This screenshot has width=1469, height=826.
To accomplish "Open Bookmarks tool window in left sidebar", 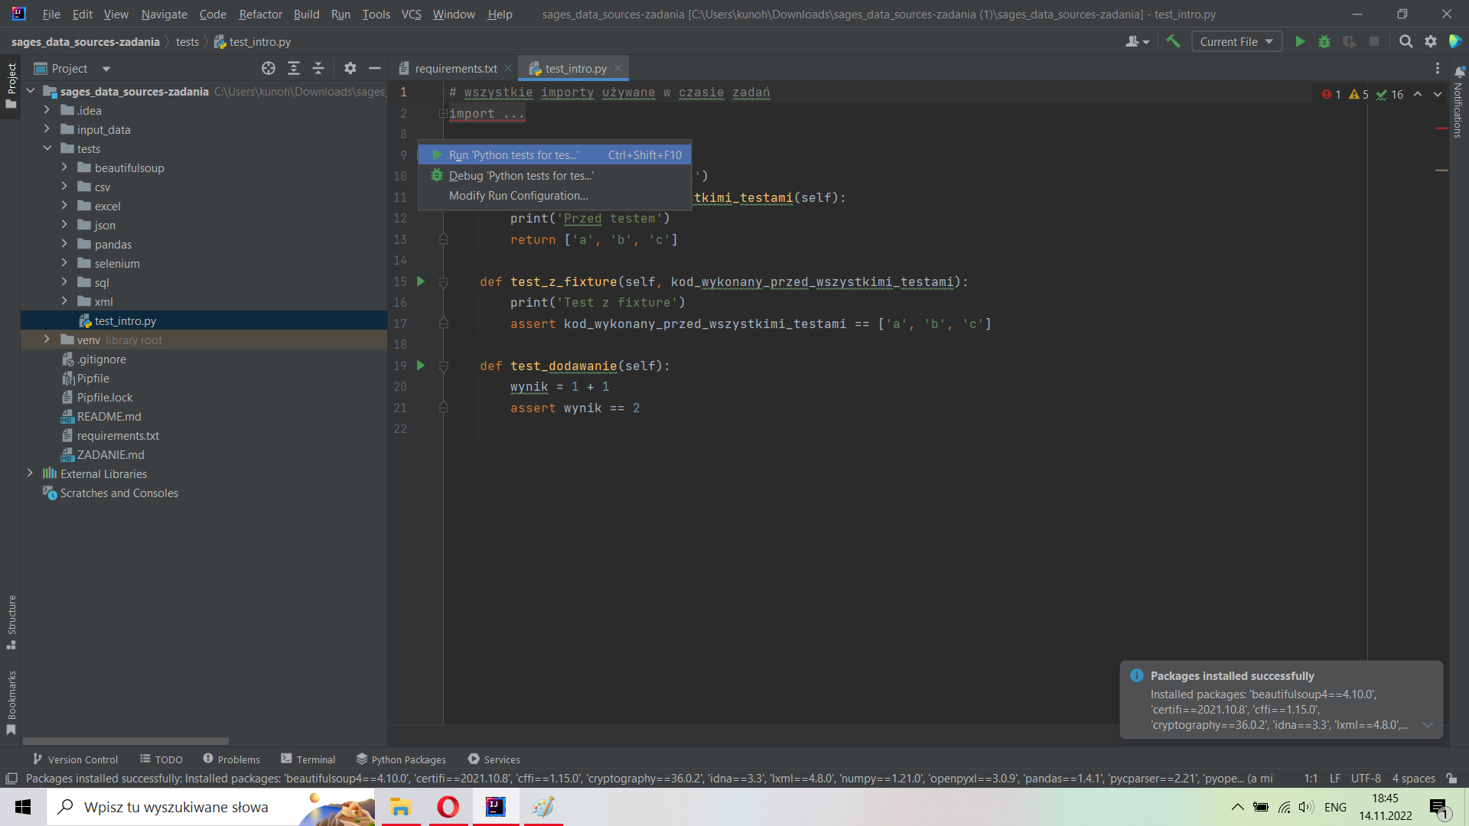I will click(x=11, y=702).
